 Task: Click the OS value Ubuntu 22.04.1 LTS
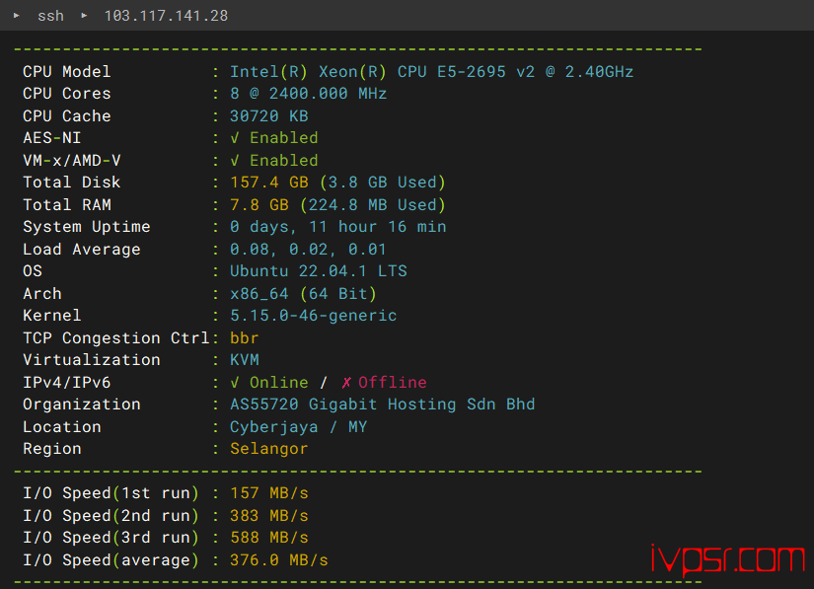point(319,271)
